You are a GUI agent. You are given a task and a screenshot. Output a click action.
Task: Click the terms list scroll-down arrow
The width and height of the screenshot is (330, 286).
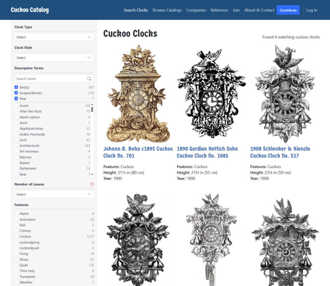pos(92,174)
